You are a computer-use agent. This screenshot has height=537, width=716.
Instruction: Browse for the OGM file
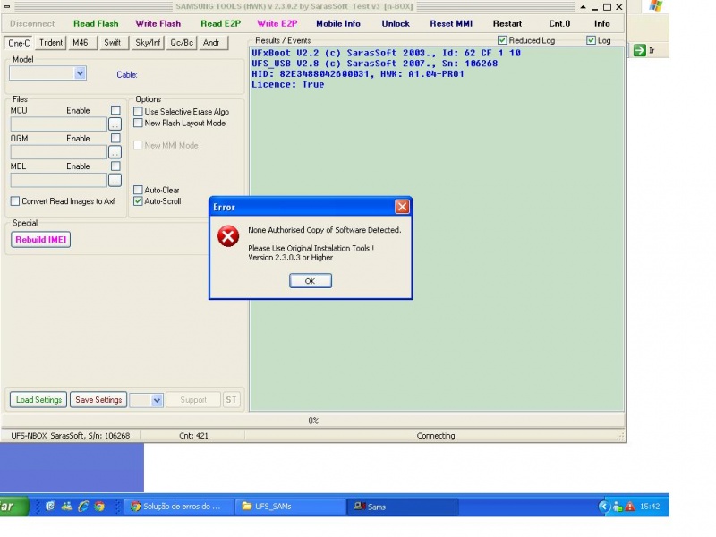[115, 152]
